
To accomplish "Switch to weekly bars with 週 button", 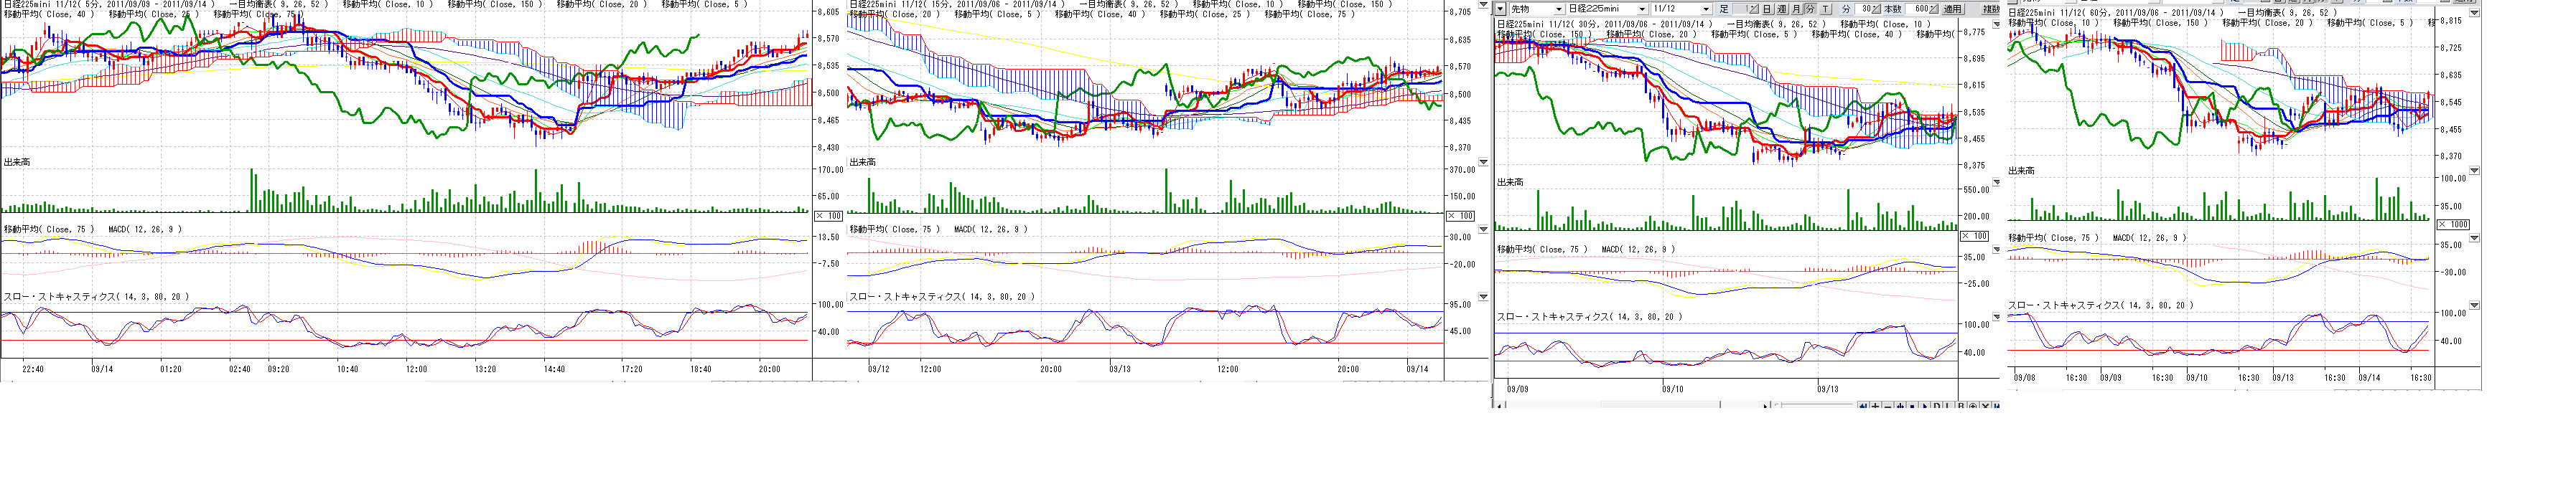I will (1782, 9).
